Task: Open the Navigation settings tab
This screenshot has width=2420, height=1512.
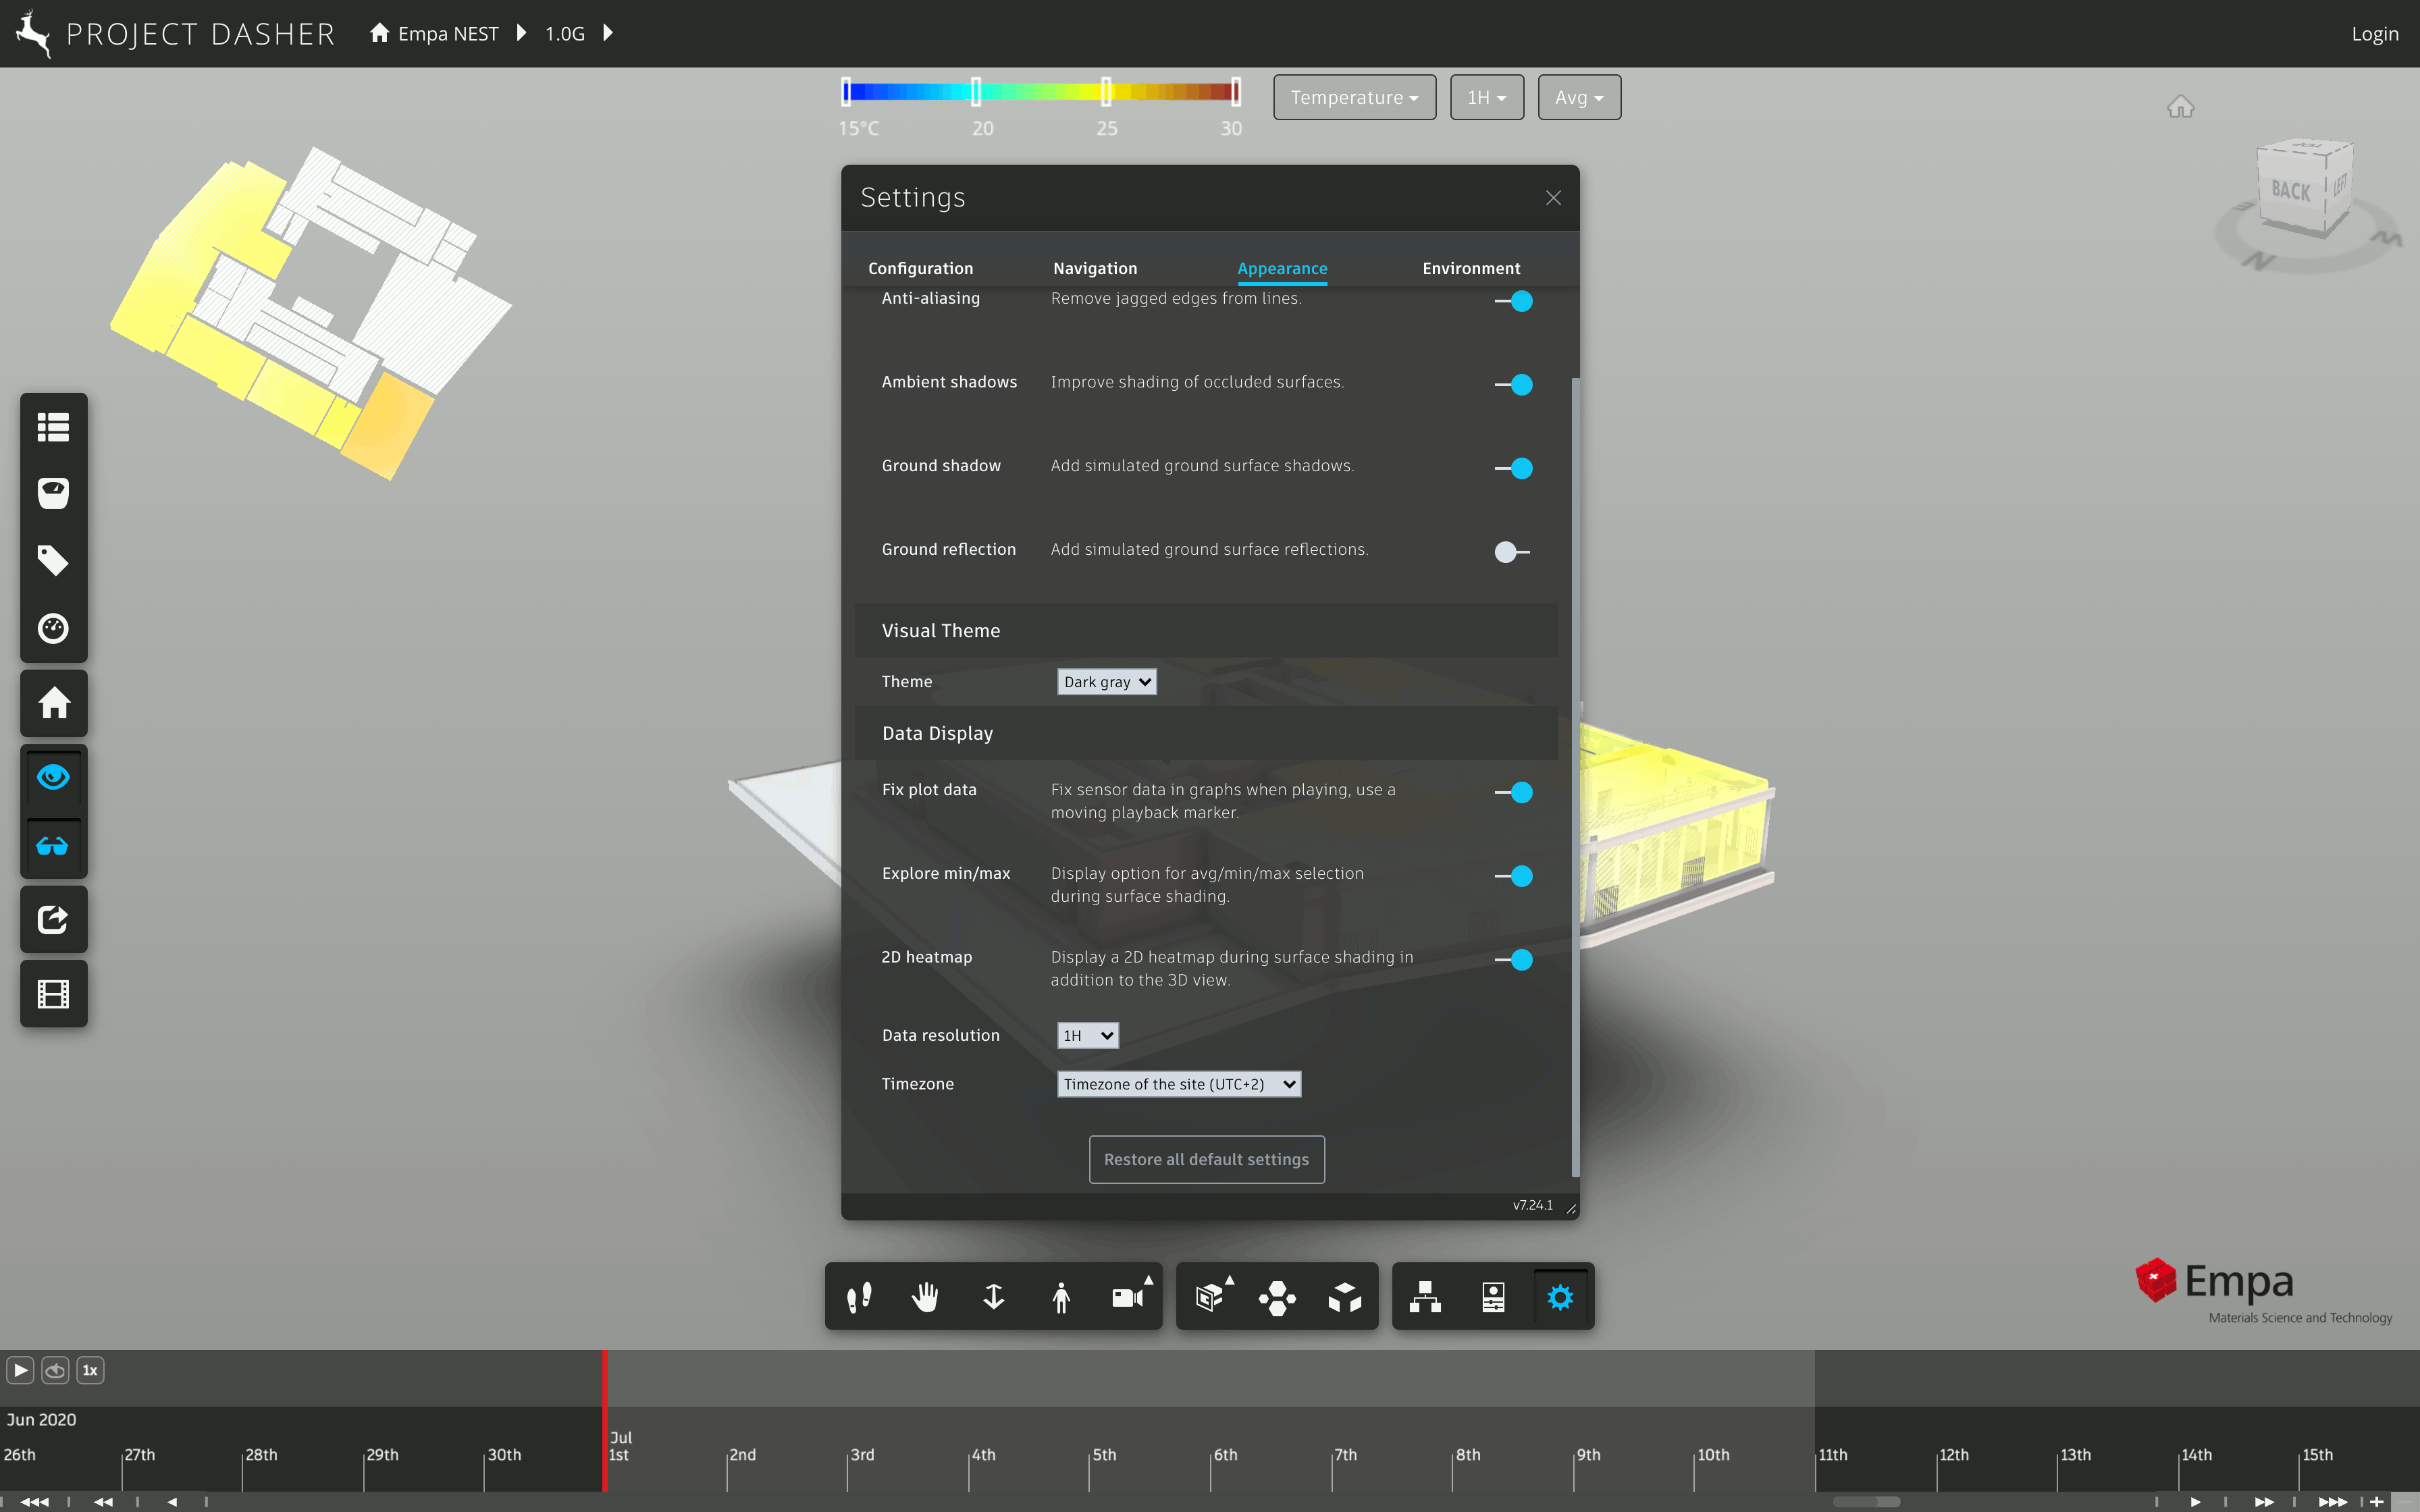Action: (x=1094, y=268)
